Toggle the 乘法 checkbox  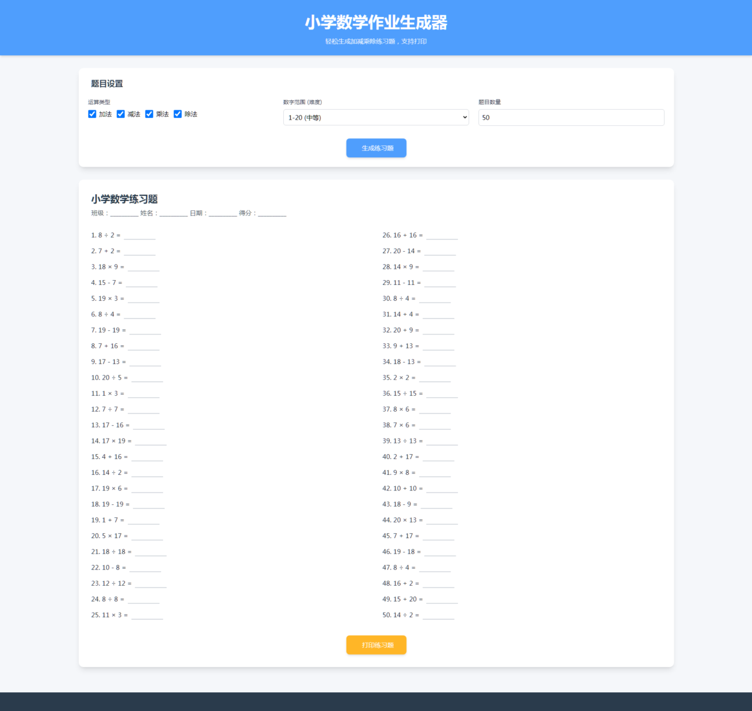149,114
